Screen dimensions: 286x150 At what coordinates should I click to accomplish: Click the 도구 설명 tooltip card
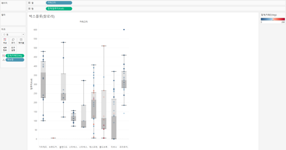pos(13,49)
